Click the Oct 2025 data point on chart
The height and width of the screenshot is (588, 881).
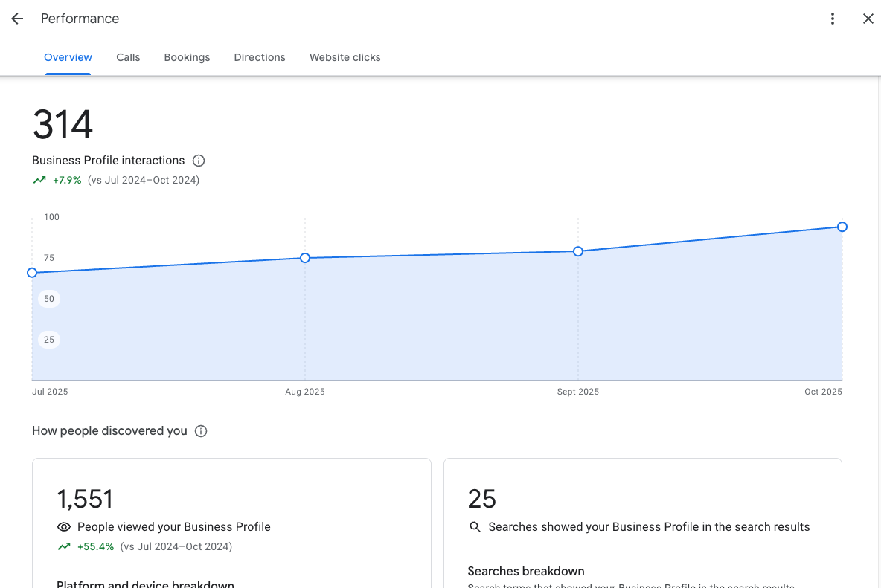tap(842, 227)
